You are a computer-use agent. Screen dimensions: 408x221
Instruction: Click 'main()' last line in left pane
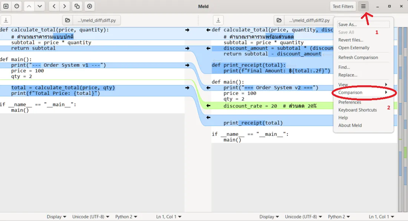pyautogui.click(x=20, y=110)
